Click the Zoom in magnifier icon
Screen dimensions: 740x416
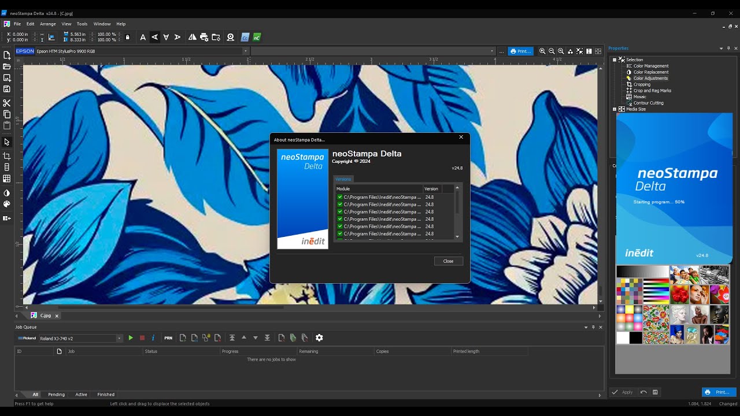coord(542,51)
